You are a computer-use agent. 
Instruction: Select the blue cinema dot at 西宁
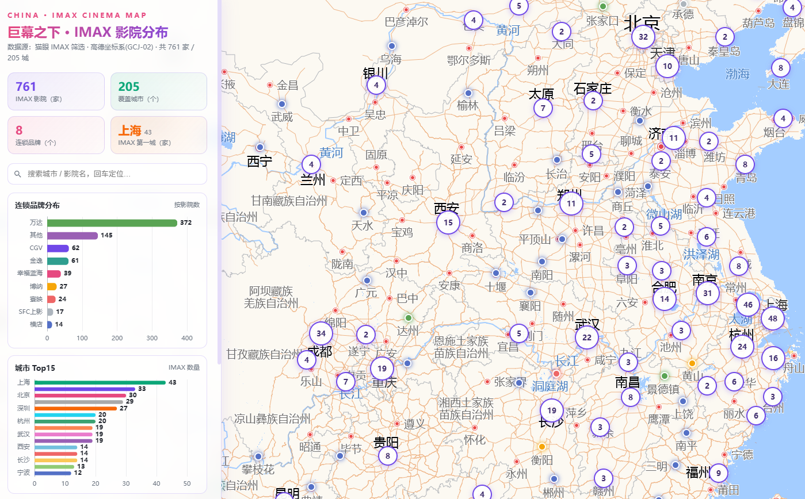coord(260,147)
